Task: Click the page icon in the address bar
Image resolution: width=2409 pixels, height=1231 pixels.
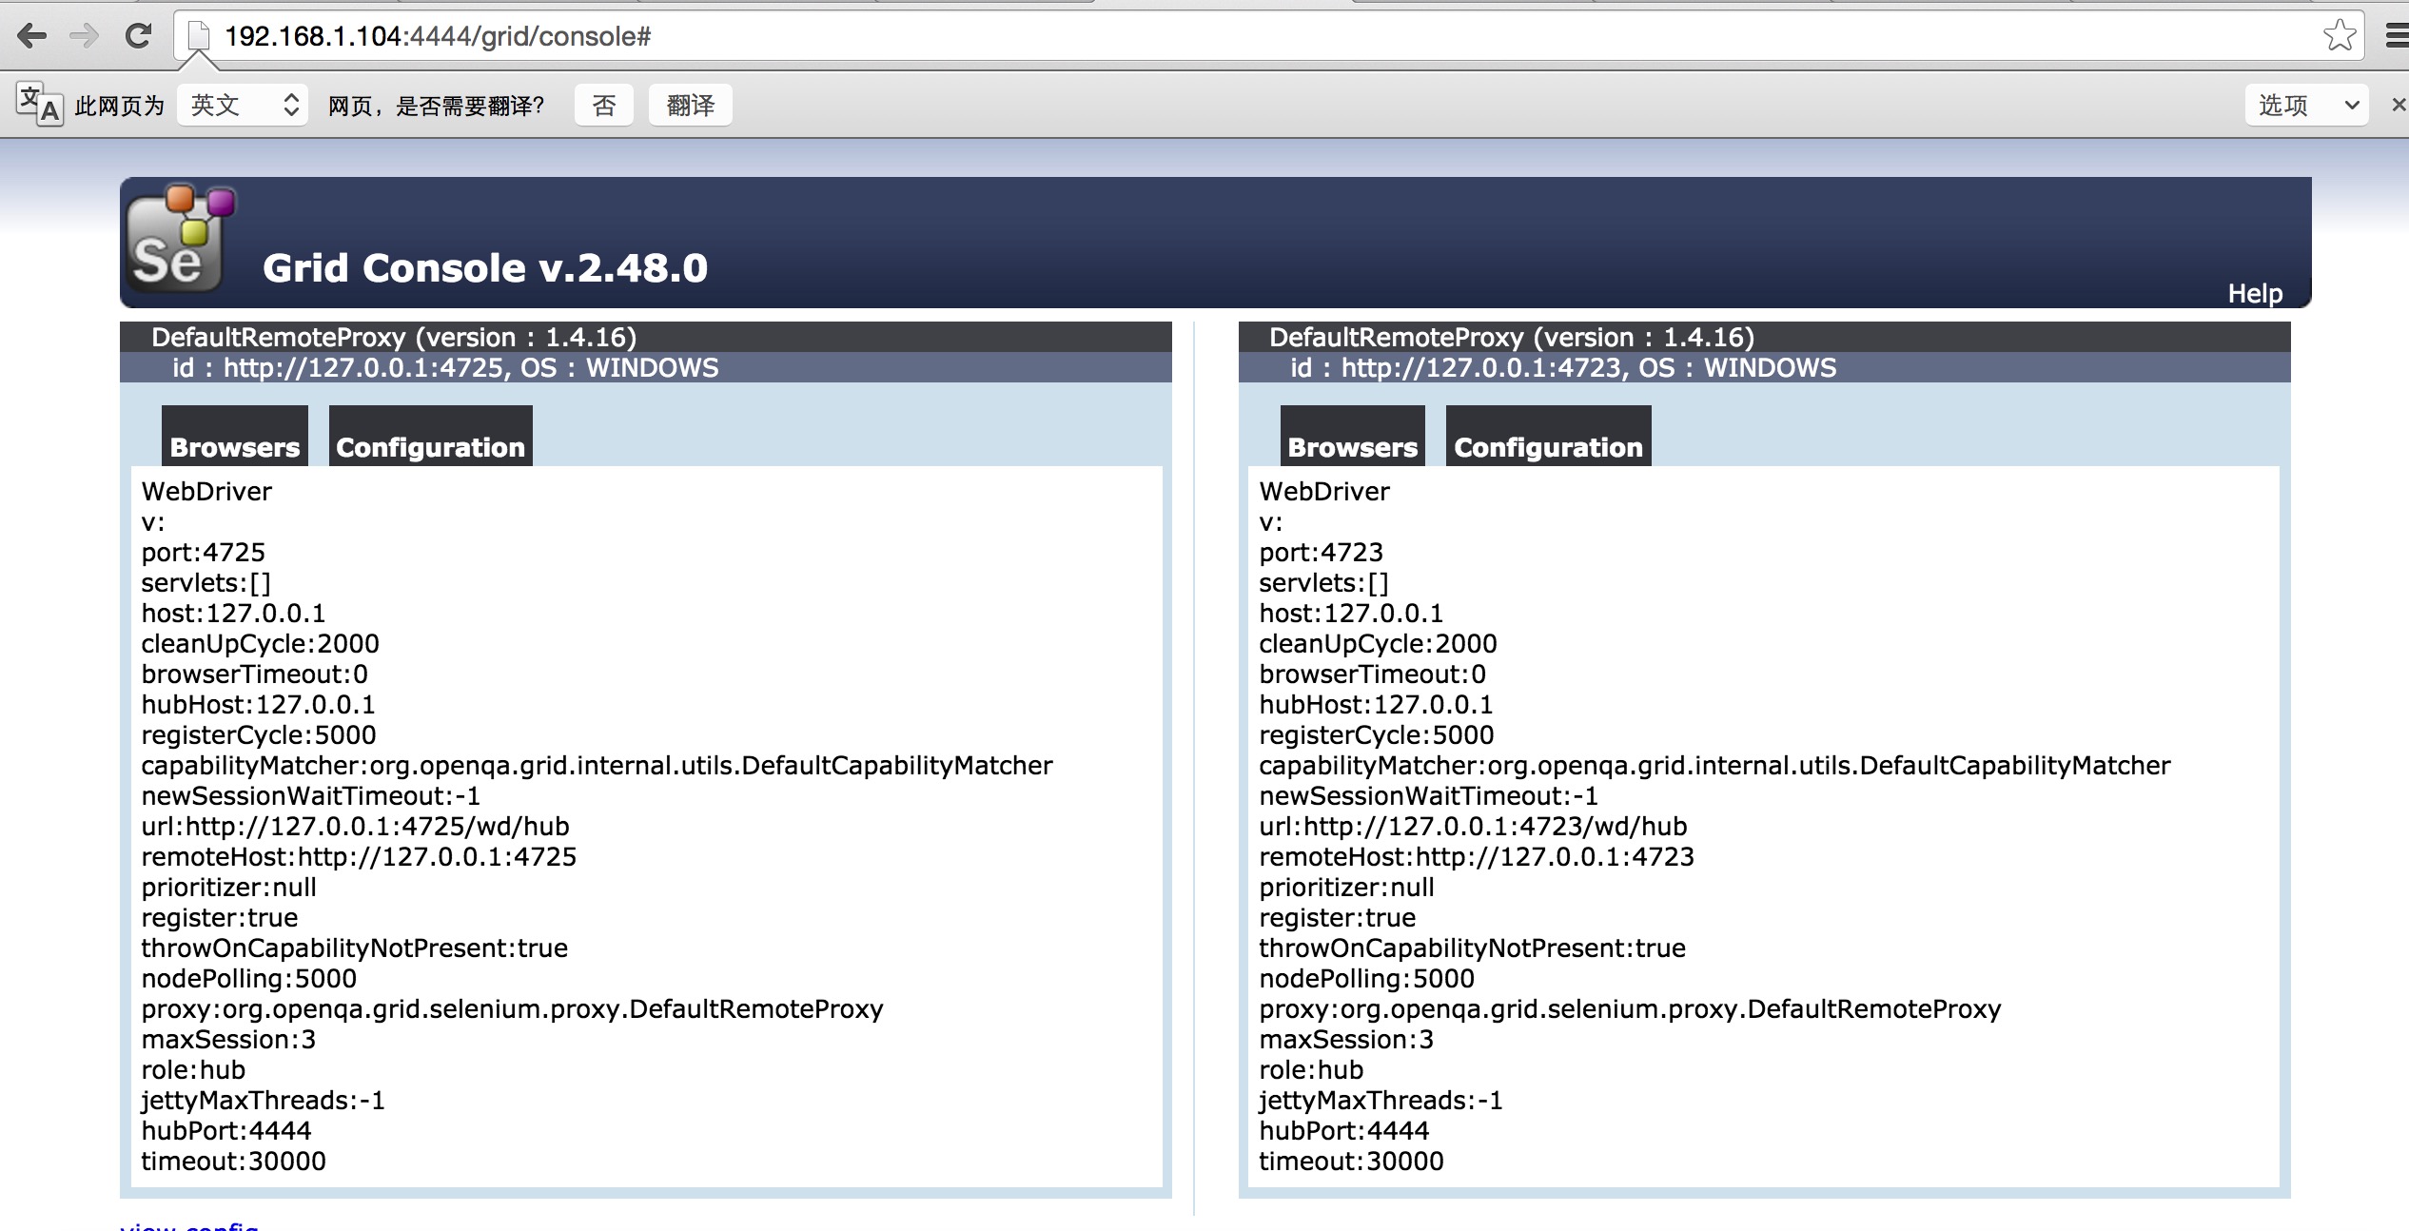Action: click(198, 36)
